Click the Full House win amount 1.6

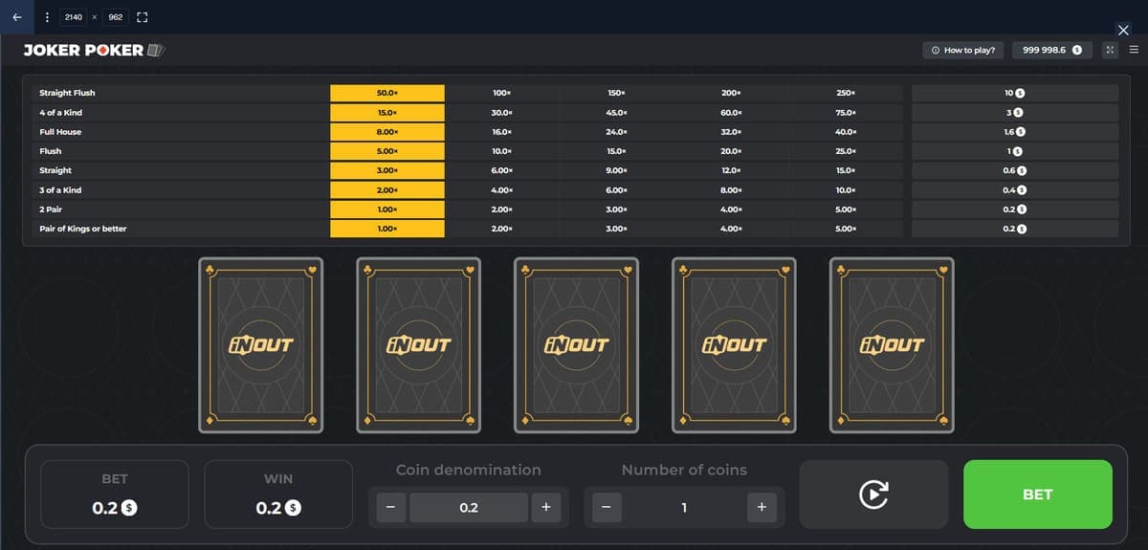point(1015,132)
